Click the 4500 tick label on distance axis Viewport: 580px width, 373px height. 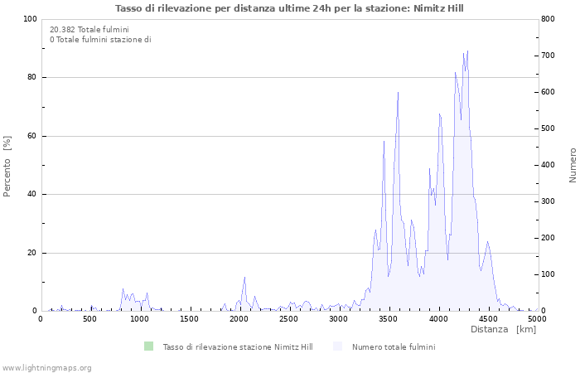click(x=489, y=319)
